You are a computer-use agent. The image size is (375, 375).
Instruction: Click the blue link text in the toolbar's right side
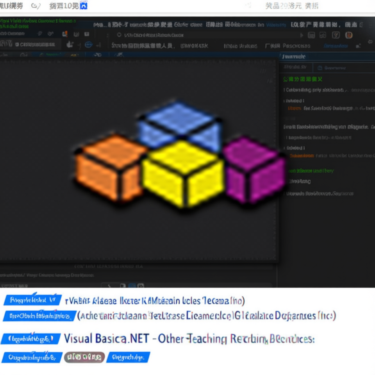[336, 46]
